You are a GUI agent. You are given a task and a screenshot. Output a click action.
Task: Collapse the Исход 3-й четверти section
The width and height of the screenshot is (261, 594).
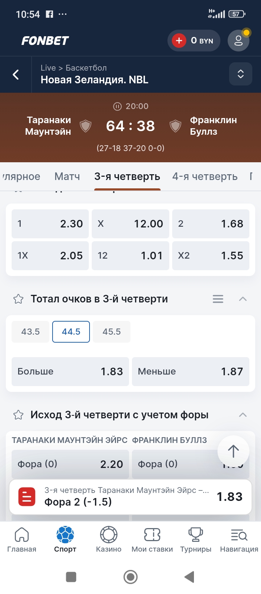pos(243,415)
